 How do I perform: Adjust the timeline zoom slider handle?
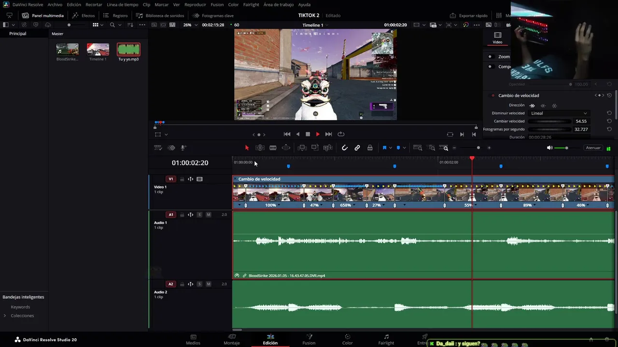click(478, 148)
